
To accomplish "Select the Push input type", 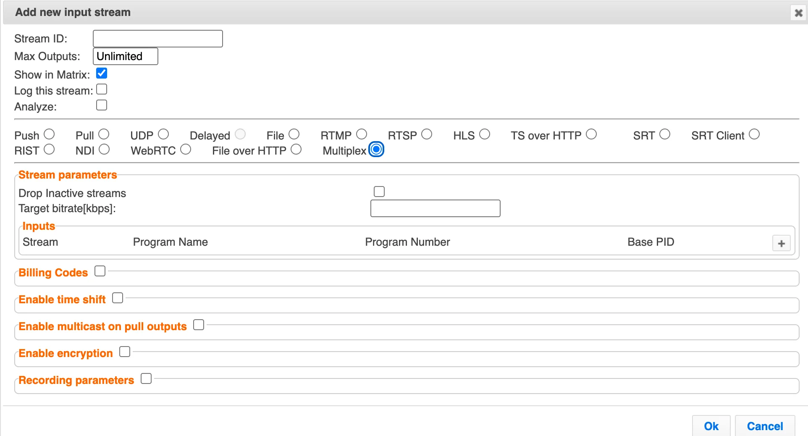I will point(49,134).
